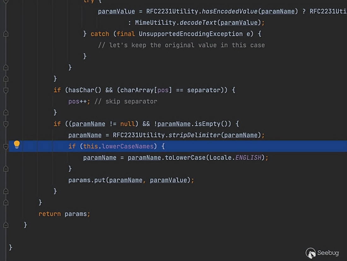Click the '!=' operator before null
The width and height of the screenshot is (347, 261).
click(x=113, y=124)
